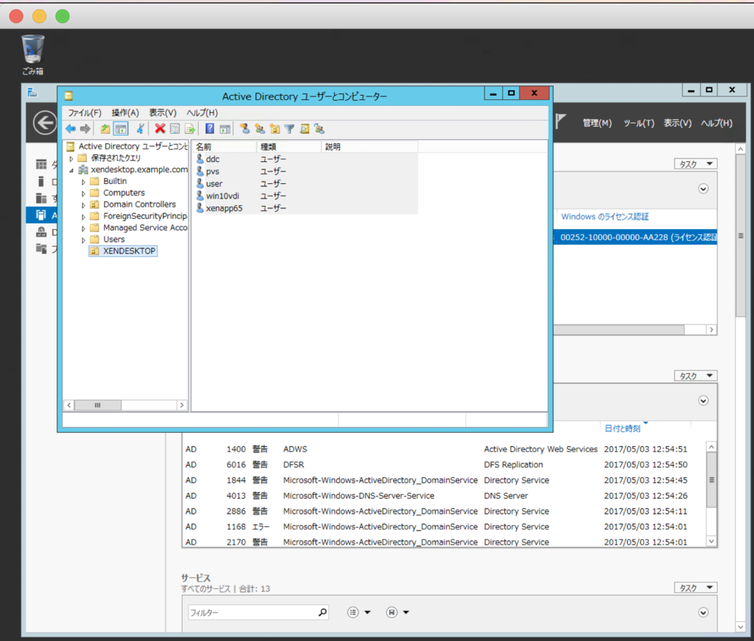Expand the Computers folder arrow

pyautogui.click(x=83, y=193)
